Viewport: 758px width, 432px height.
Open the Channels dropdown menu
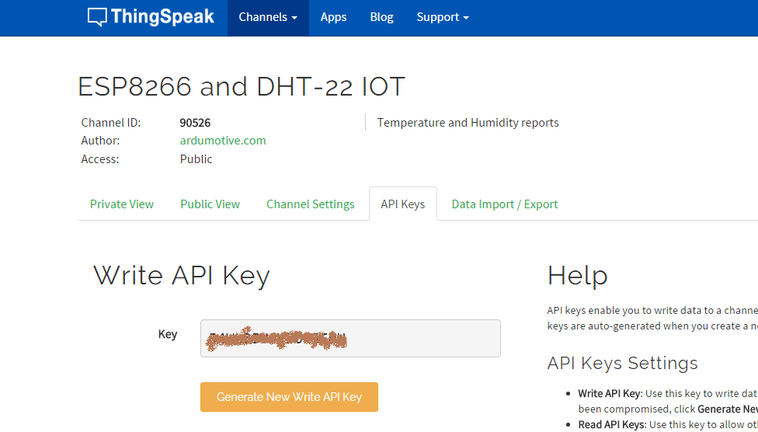tap(268, 17)
